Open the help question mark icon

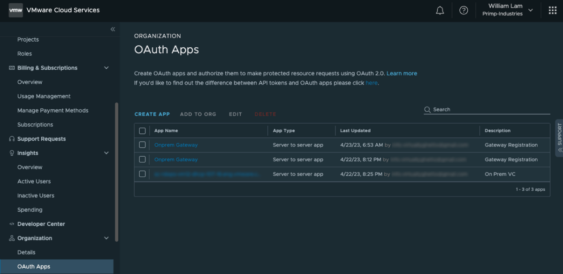464,10
